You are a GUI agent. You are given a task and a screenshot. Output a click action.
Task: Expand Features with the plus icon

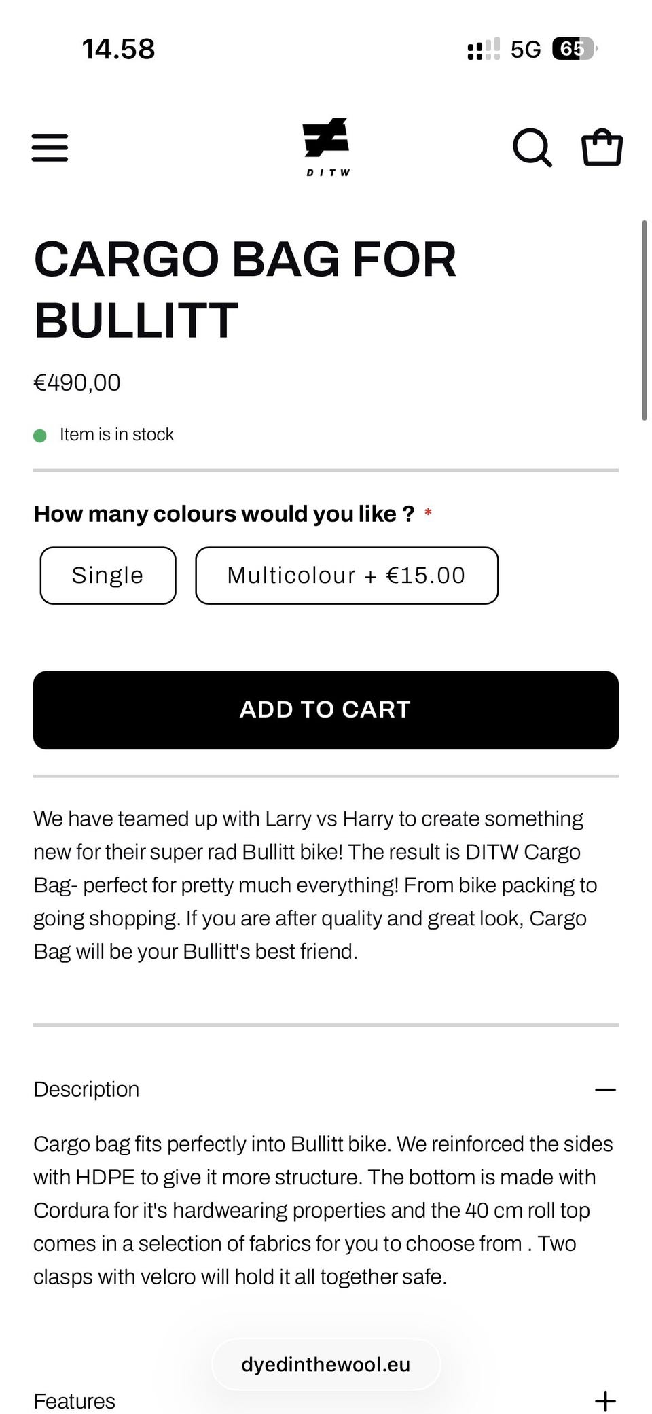coord(605,1400)
